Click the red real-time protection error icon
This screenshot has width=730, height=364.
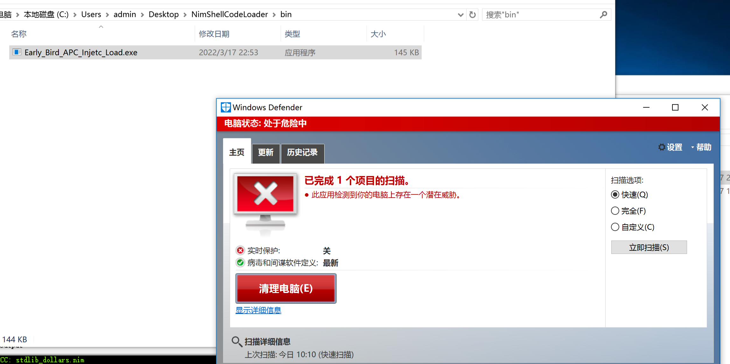tap(240, 251)
